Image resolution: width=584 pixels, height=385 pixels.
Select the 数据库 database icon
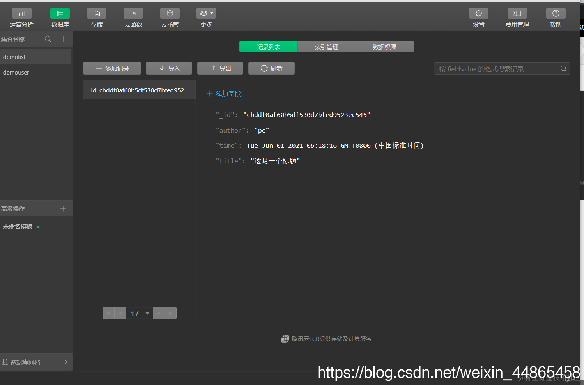point(60,13)
